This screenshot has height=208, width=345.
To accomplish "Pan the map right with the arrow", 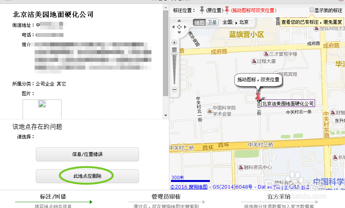I will (x=185, y=27).
